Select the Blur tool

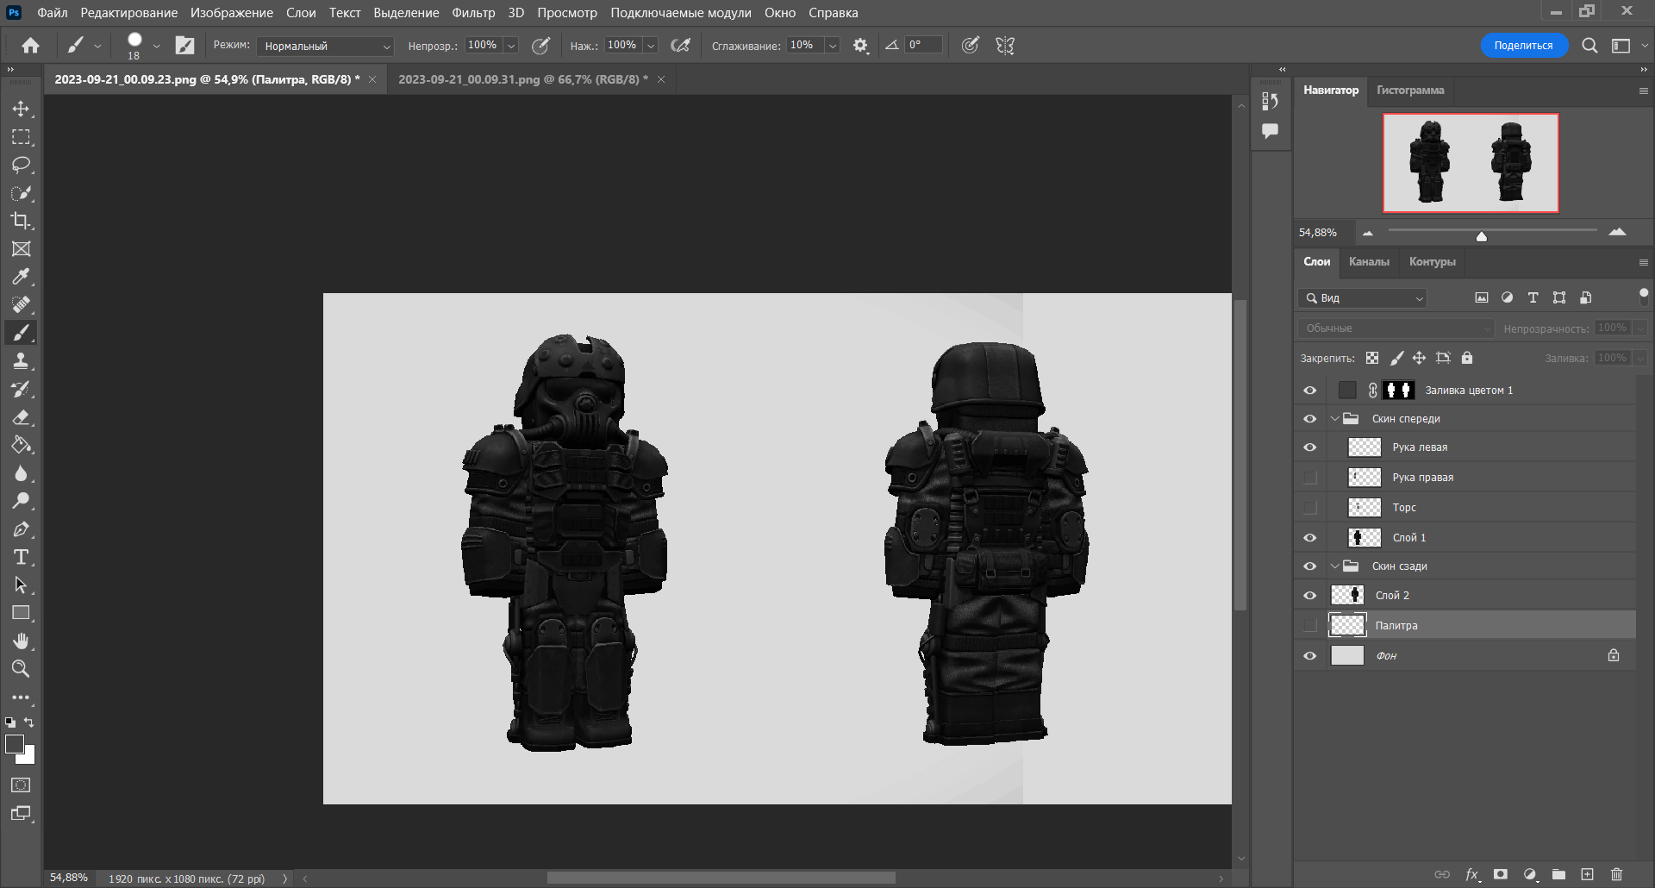tap(21, 473)
